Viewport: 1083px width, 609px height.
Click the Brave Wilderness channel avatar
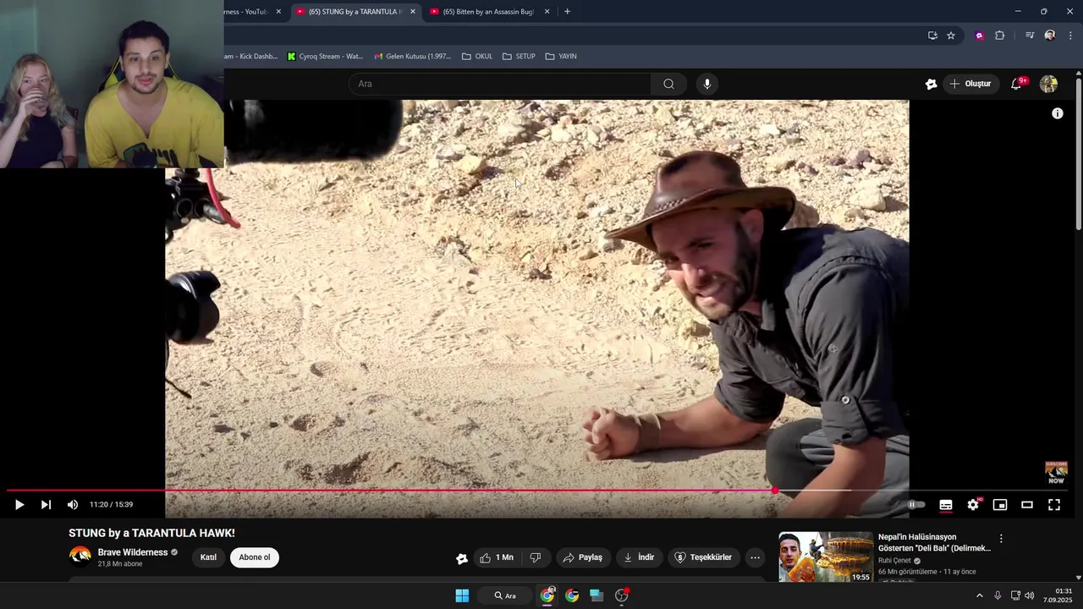coord(80,555)
